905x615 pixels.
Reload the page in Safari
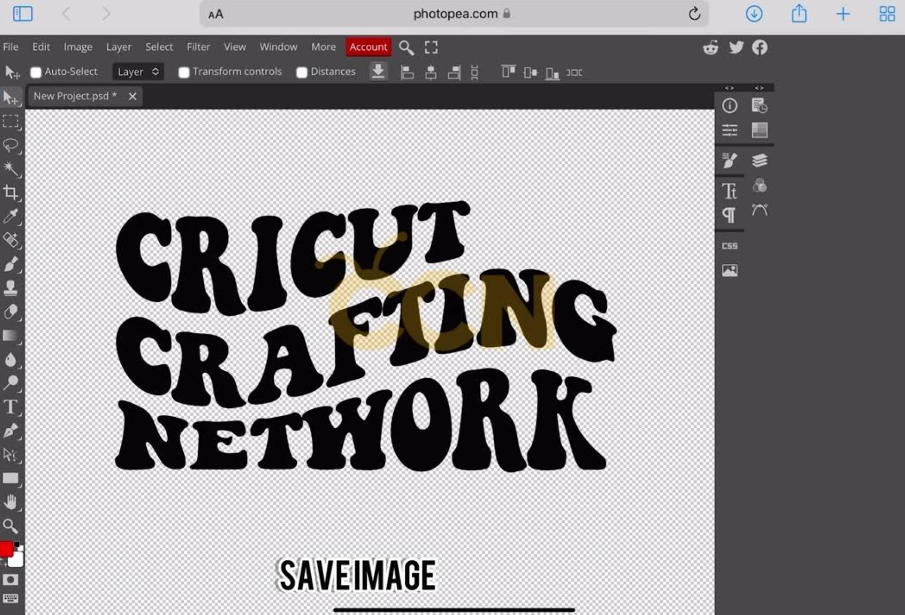coord(694,14)
